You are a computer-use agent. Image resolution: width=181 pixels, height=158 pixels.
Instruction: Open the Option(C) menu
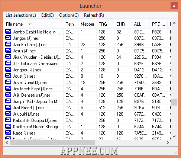click(69, 15)
